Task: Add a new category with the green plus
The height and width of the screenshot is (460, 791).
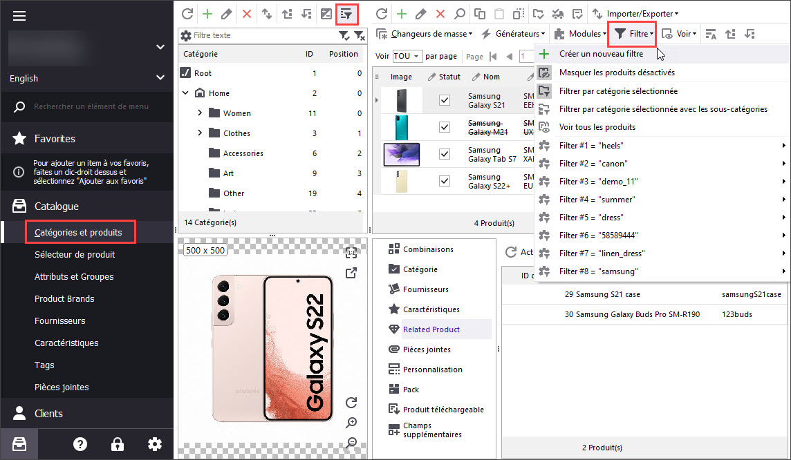Action: (207, 14)
